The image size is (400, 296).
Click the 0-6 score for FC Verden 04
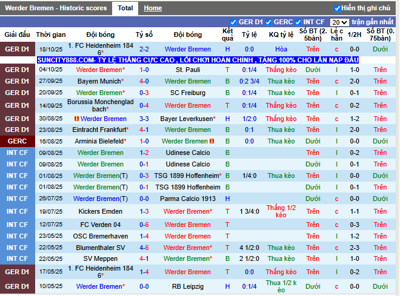tap(144, 225)
